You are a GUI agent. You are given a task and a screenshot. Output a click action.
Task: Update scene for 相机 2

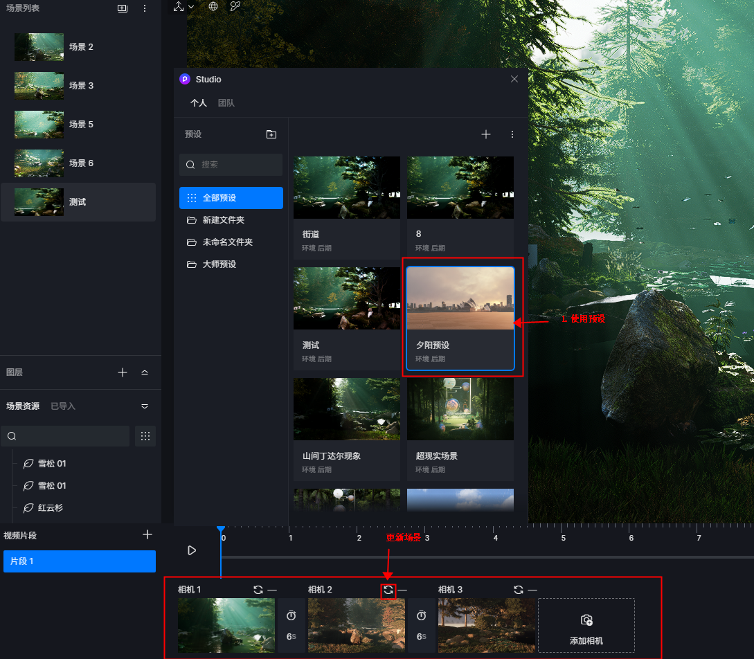(388, 590)
